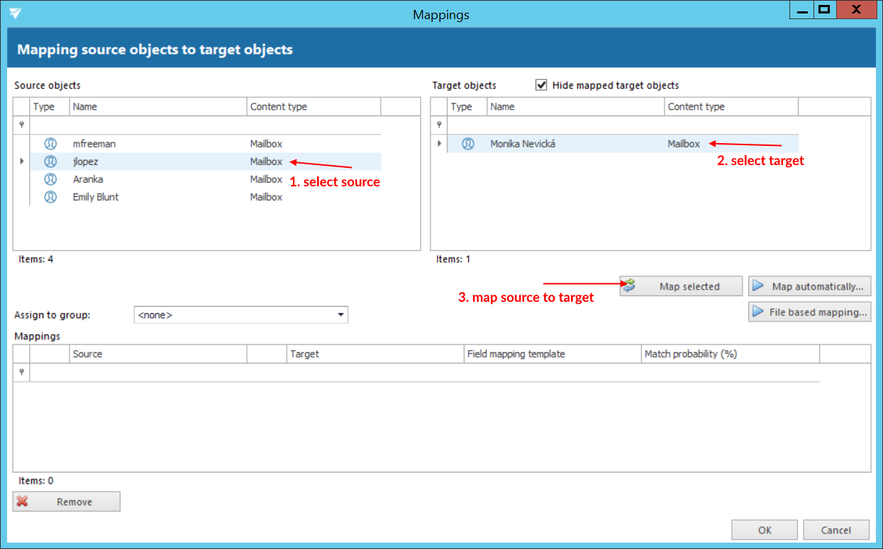Click the Mappings grid filter pin icon
The width and height of the screenshot is (883, 549).
(21, 372)
